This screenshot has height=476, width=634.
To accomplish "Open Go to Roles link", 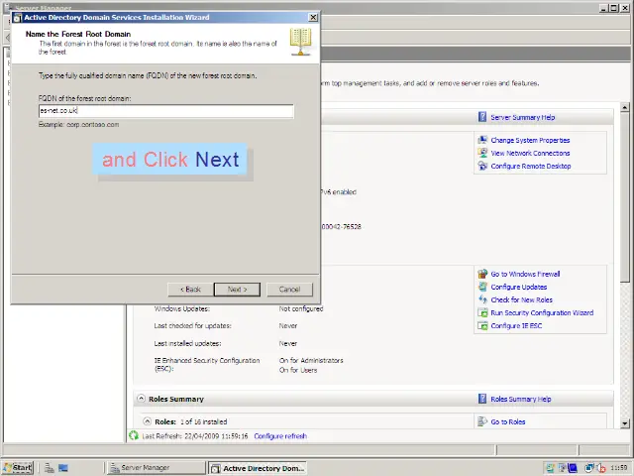I will (508, 421).
